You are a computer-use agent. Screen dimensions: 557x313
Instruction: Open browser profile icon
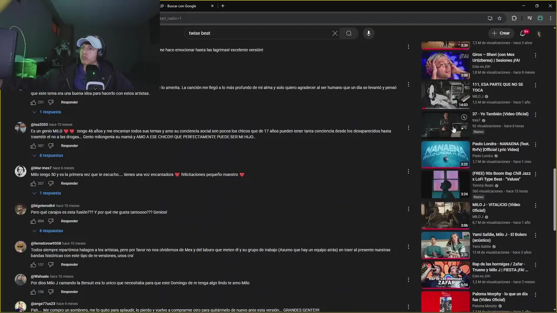pos(540,18)
